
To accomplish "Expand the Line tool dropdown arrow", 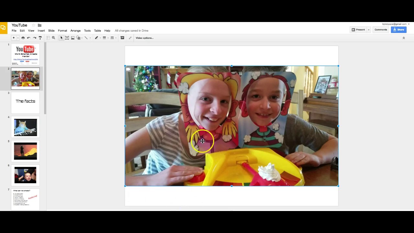I will click(90, 38).
